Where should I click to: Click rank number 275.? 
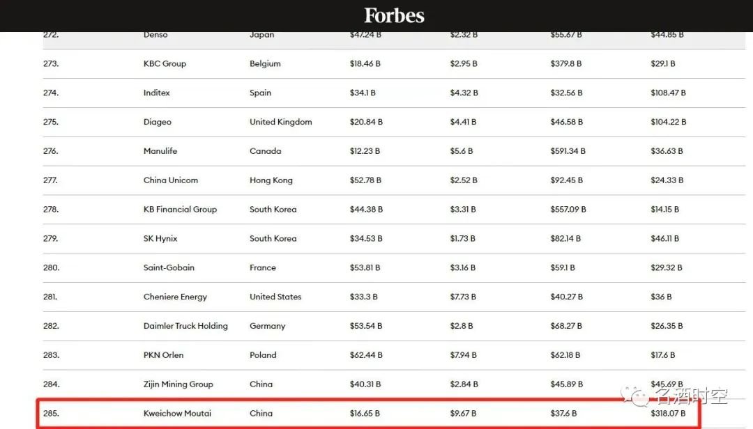coord(51,122)
